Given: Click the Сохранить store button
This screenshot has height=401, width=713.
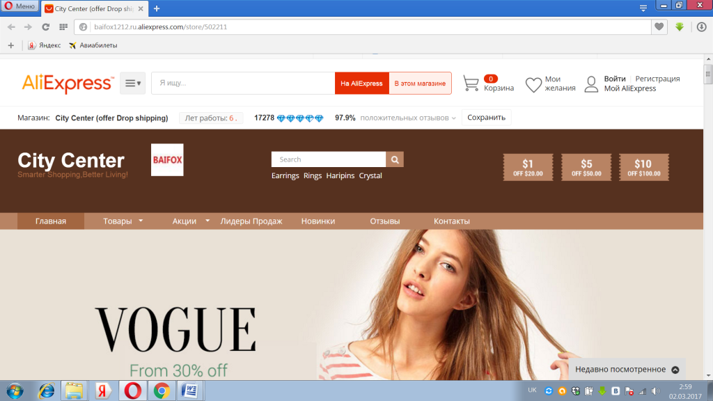Looking at the screenshot, I should pyautogui.click(x=486, y=117).
